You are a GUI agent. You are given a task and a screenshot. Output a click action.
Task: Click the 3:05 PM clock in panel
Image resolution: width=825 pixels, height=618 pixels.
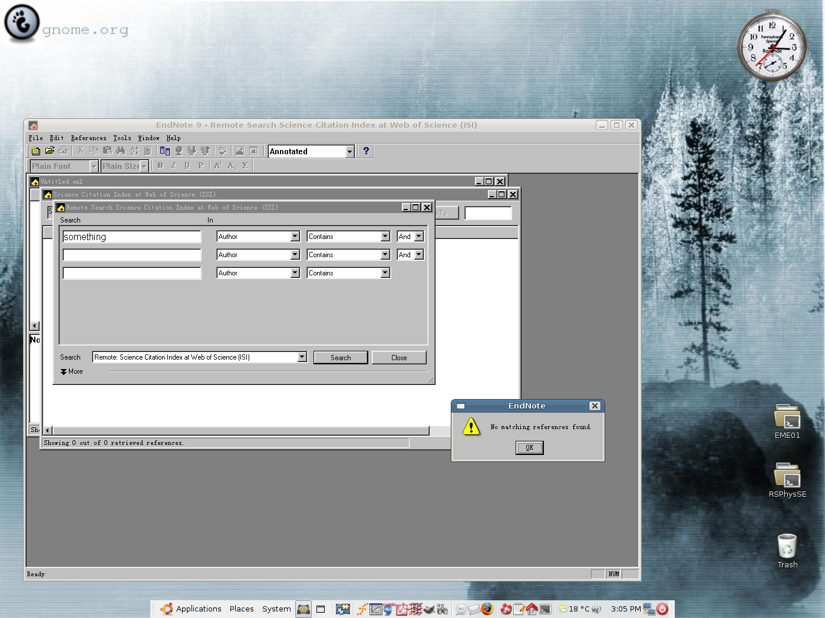click(626, 609)
